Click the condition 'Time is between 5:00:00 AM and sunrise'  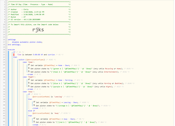pos(36,55)
